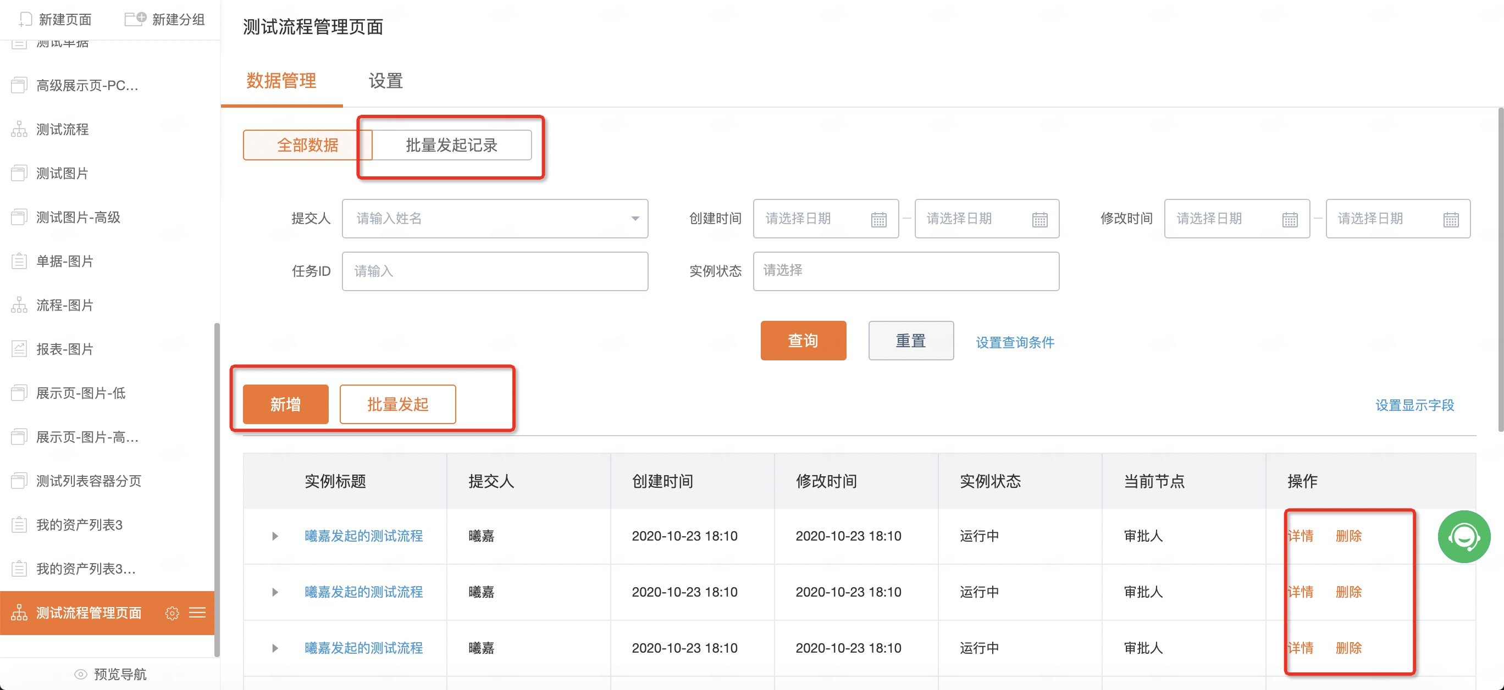This screenshot has width=1504, height=690.
Task: Click hamburger menu icon on 测试流程管理页面 item
Action: coord(197,613)
